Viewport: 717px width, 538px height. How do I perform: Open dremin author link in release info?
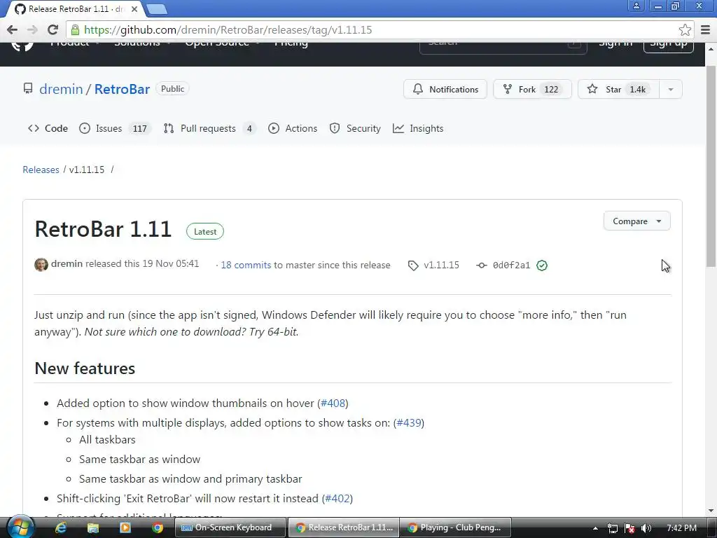point(67,264)
